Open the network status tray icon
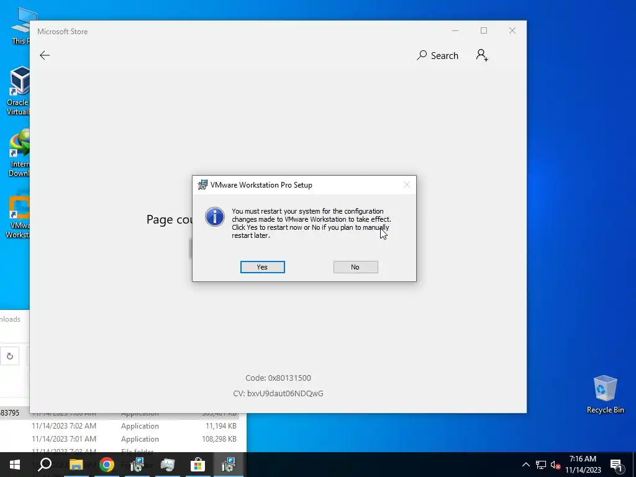This screenshot has width=636, height=477. (541, 465)
